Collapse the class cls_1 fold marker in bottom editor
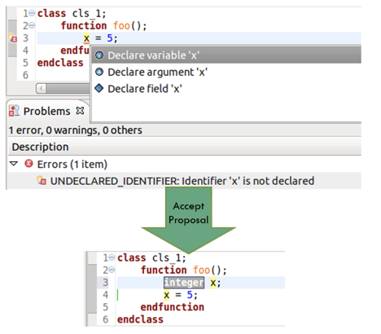The width and height of the screenshot is (381, 334). [x=112, y=257]
